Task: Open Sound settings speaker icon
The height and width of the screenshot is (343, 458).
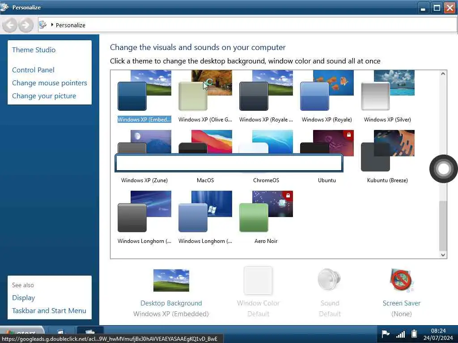Action: pyautogui.click(x=330, y=280)
